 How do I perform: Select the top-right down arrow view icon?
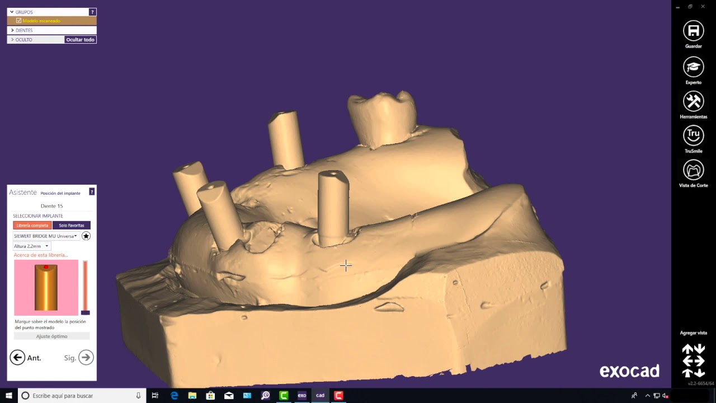coord(699,349)
